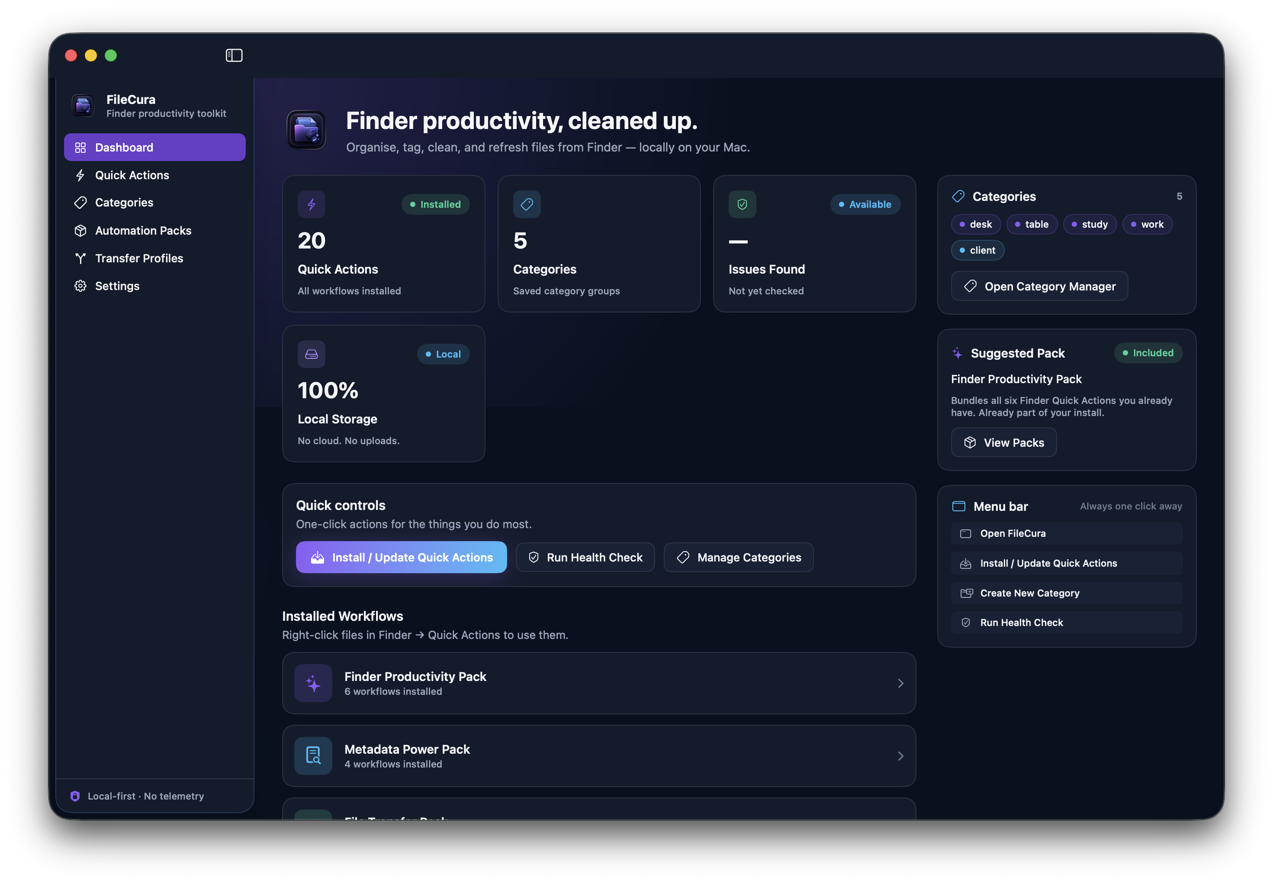The height and width of the screenshot is (884, 1273).
Task: Click the Local status badge
Action: [x=443, y=354]
